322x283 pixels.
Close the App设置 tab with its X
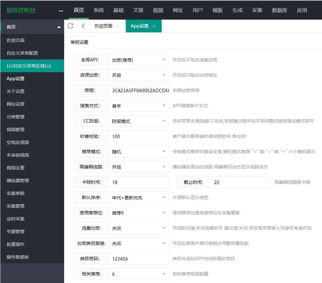pos(154,26)
